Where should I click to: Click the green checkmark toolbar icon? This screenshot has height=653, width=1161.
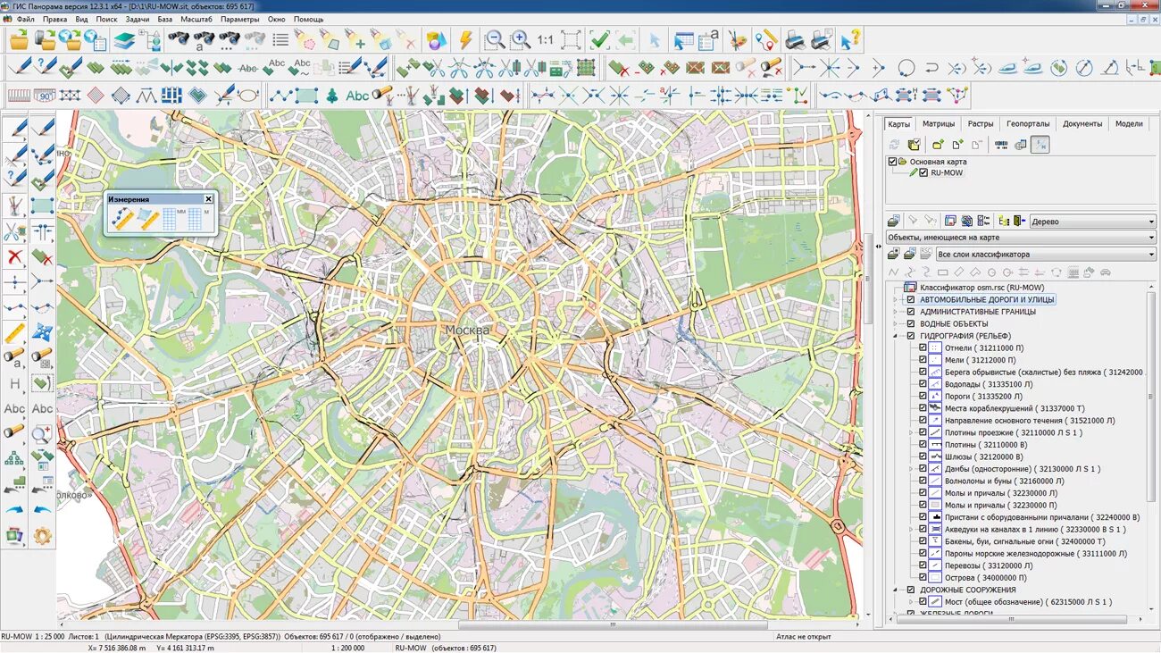pos(599,39)
